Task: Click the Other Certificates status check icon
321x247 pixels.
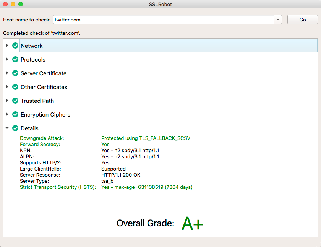Action: coord(15,87)
